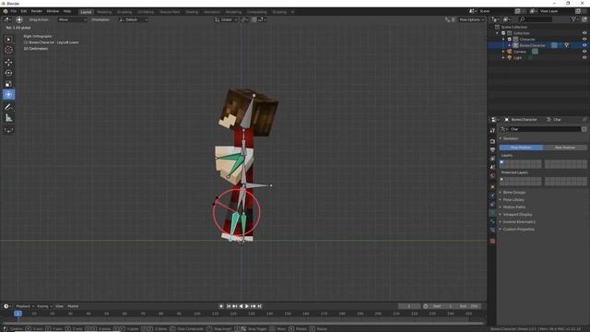Select the Breakdowner pose tool
The height and width of the screenshot is (332, 590).
click(8, 130)
